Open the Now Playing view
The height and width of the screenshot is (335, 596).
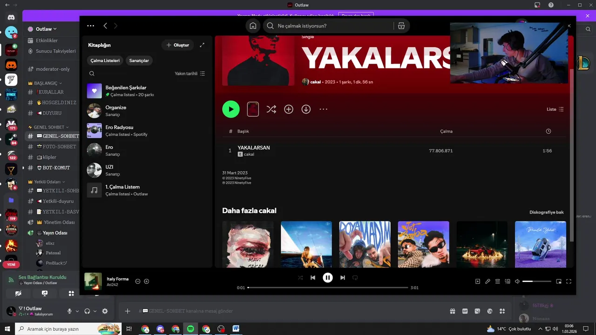478,281
